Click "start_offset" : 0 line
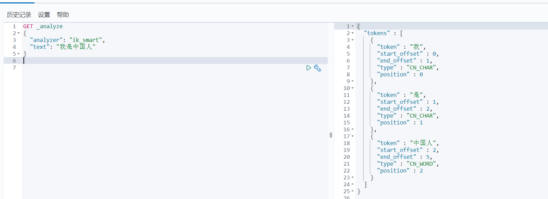Screen dimensions: 548x199 point(408,54)
